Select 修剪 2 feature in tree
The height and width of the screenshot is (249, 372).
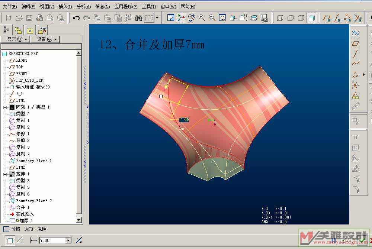[x=23, y=140]
